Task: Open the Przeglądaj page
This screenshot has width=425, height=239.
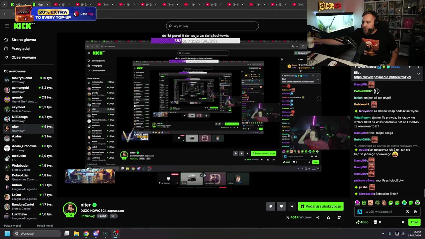Action: coord(17,48)
